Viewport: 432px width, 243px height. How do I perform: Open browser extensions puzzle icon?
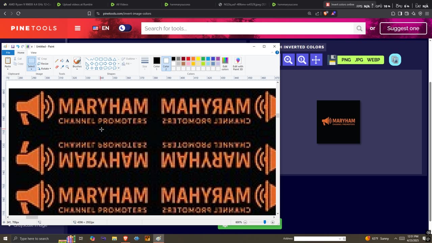coord(393,13)
